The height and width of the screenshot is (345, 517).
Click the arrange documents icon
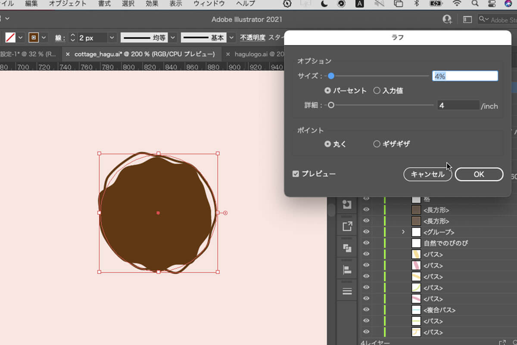point(467,19)
